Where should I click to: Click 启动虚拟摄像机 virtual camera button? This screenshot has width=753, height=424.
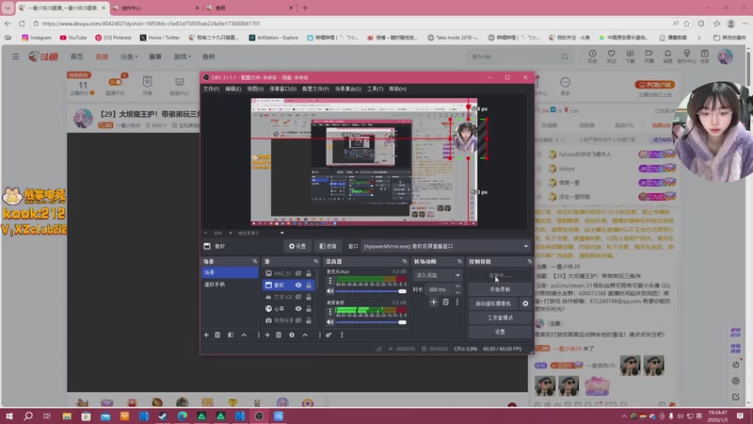493,303
